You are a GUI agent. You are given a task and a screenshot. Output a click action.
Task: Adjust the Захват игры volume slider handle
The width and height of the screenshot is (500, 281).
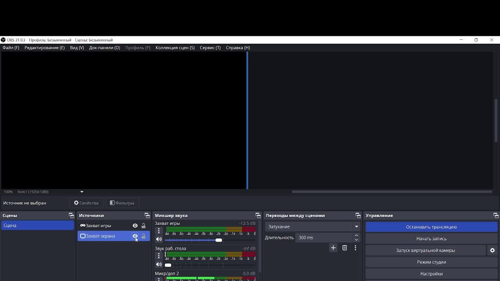coord(219,240)
